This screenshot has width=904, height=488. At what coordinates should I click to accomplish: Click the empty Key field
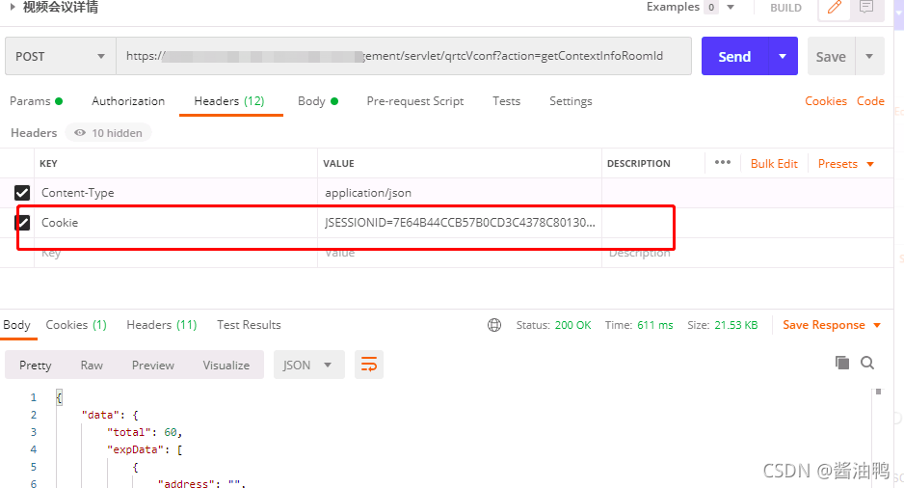175,253
